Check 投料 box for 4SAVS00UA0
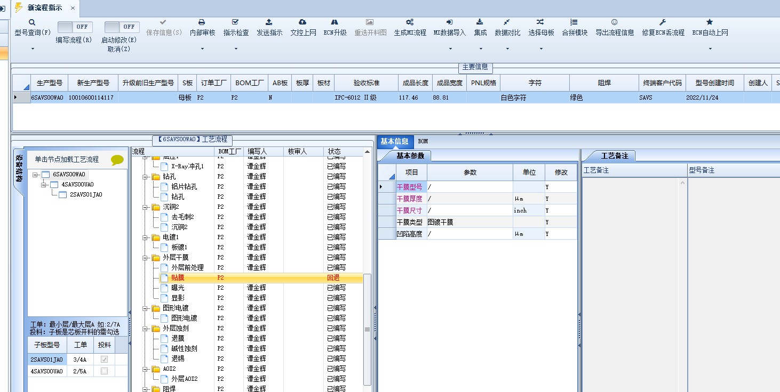 pyautogui.click(x=105, y=371)
